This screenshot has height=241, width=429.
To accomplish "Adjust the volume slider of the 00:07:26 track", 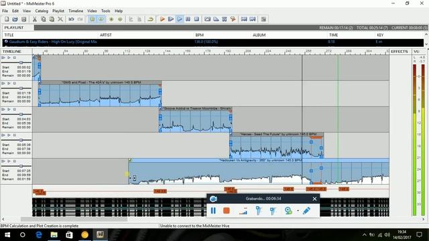I will (21, 166).
